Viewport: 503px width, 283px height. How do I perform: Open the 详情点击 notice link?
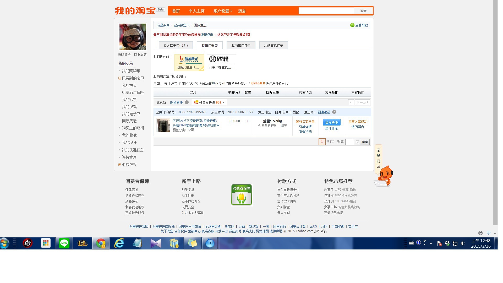pyautogui.click(x=207, y=35)
